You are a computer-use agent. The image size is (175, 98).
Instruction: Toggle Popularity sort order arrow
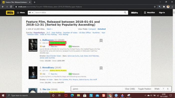pyautogui.click(x=44, y=33)
